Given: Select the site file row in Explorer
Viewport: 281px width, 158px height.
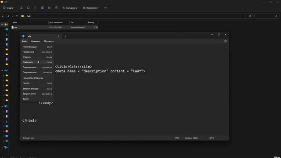Looking at the screenshot, I should pos(54,27).
